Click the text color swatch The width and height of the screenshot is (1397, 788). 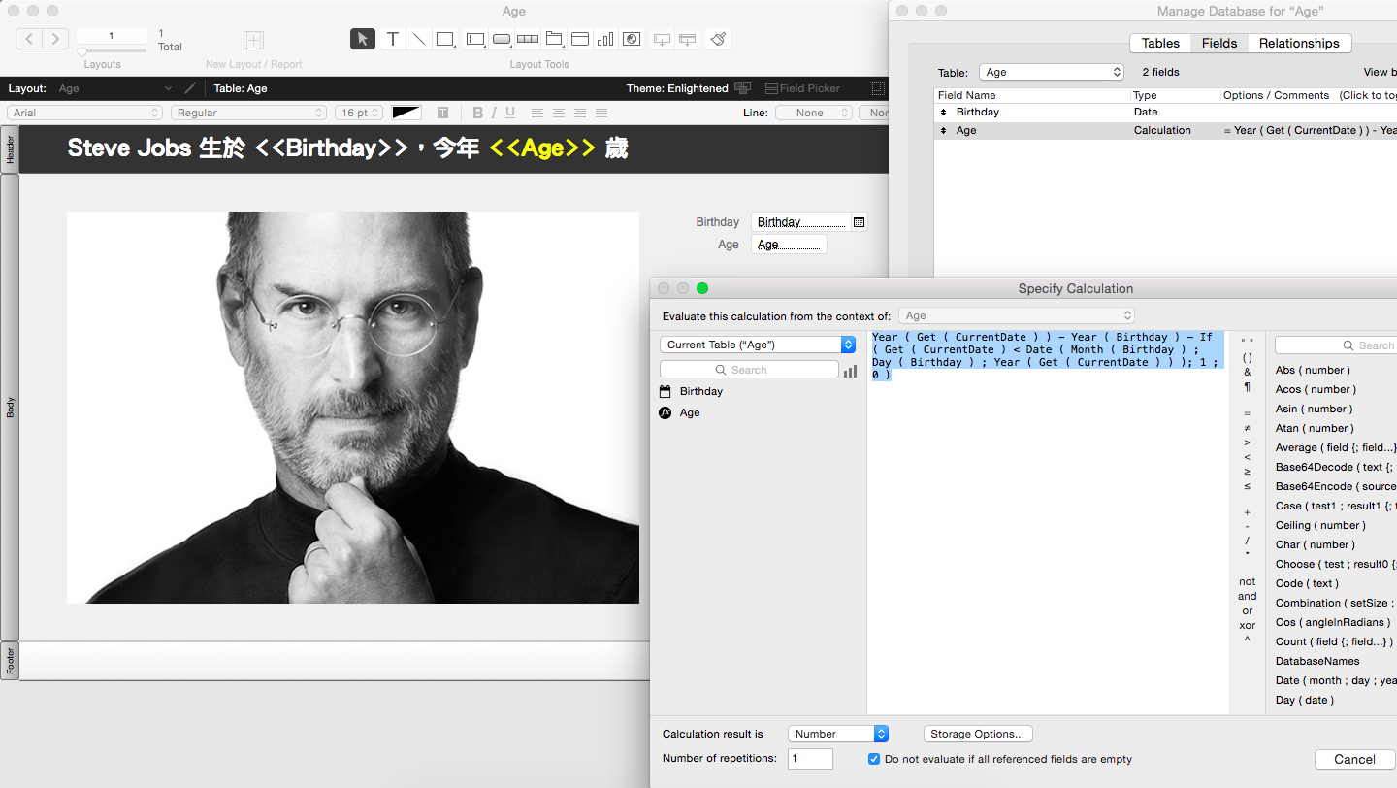(406, 113)
